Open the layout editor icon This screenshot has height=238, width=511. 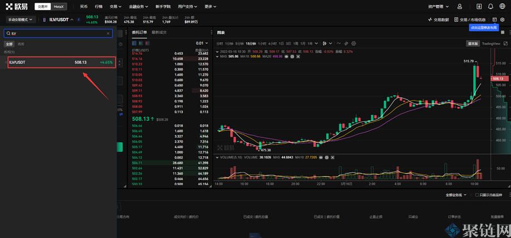pos(495,19)
